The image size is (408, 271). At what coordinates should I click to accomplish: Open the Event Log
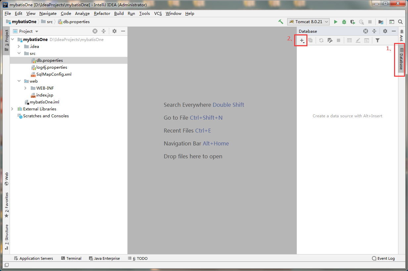(x=384, y=258)
